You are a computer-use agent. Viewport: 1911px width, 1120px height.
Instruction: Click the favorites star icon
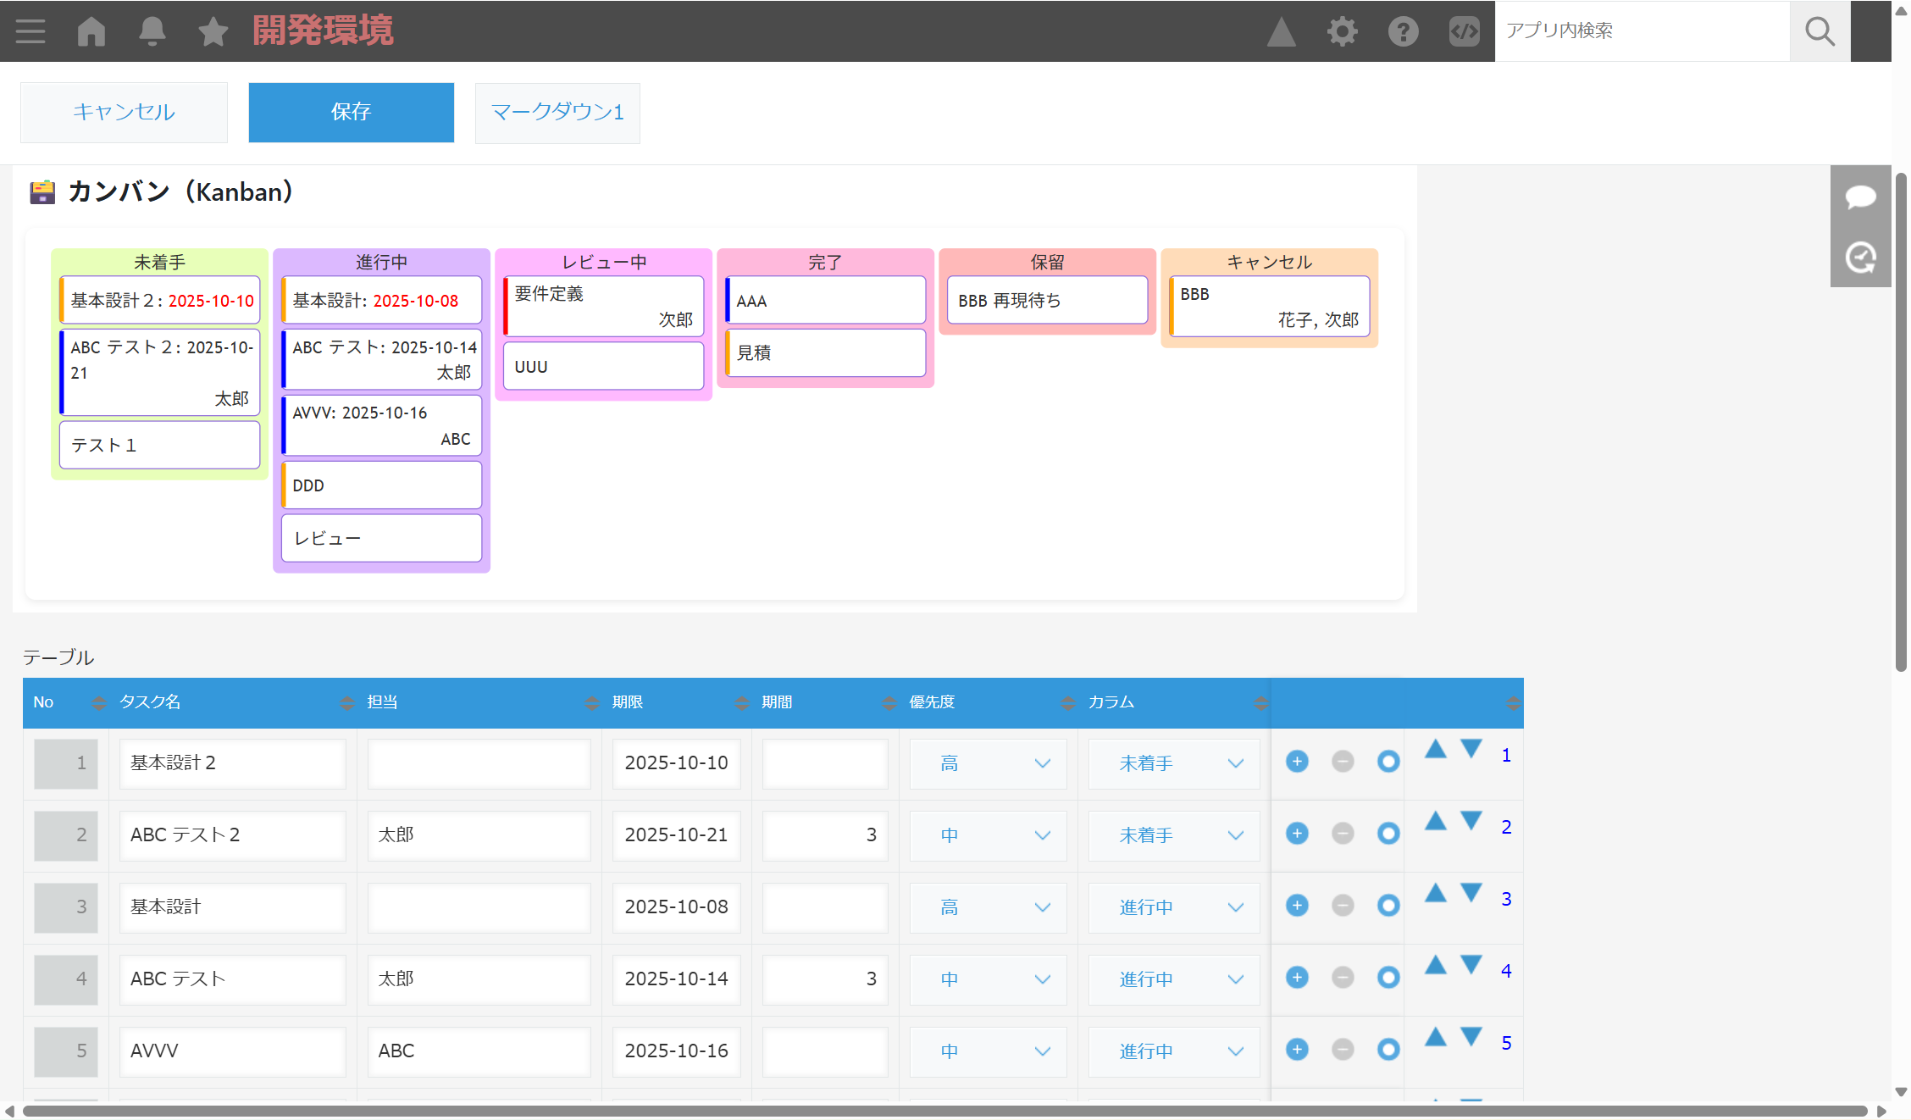pos(213,31)
